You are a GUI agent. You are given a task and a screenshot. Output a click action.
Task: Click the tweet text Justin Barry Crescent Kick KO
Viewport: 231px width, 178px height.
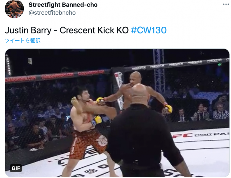coord(67,31)
